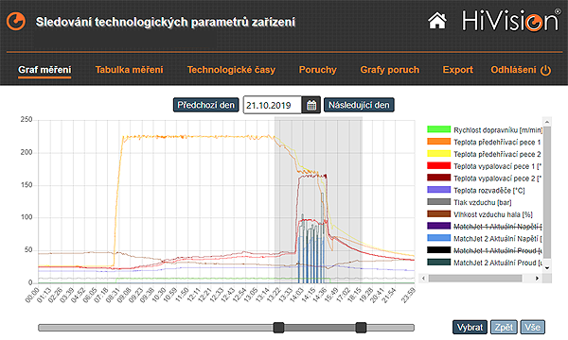Switch to Graf měření tab
Image resolution: width=568 pixels, height=340 pixels.
pyautogui.click(x=44, y=70)
